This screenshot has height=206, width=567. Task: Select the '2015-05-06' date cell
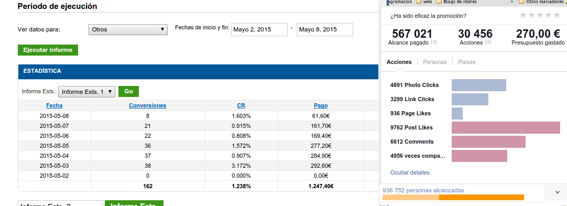coord(54,136)
